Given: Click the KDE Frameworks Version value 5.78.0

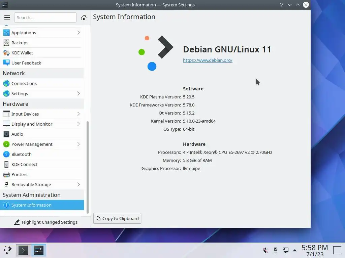Looking at the screenshot, I should [189, 105].
